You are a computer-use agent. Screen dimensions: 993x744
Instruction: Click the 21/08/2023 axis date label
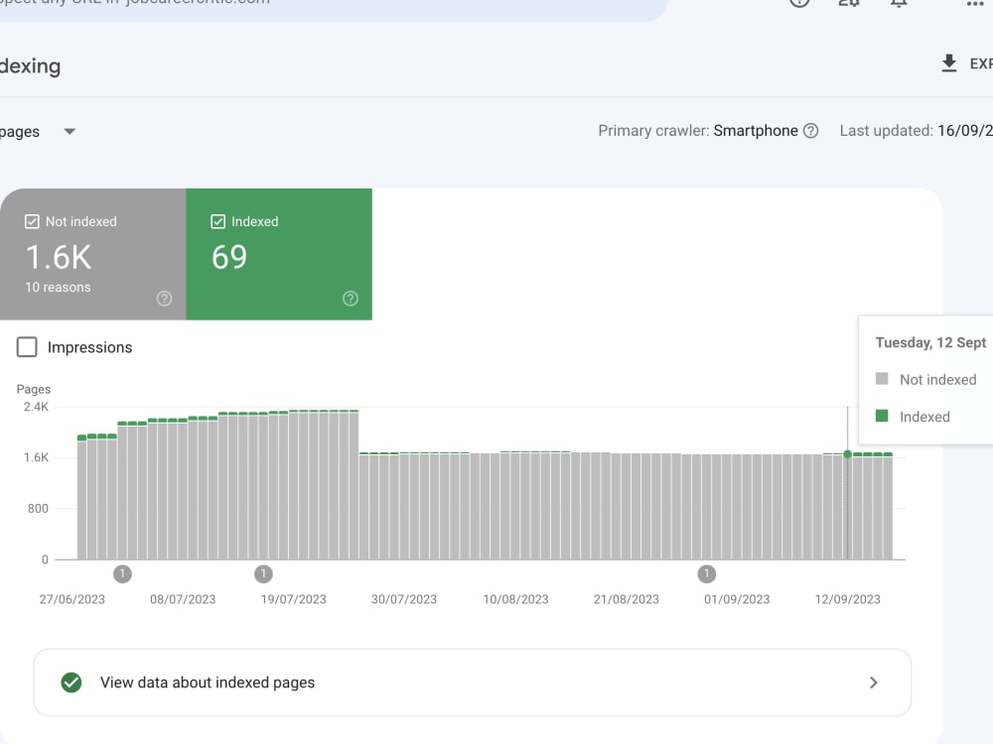(x=627, y=599)
